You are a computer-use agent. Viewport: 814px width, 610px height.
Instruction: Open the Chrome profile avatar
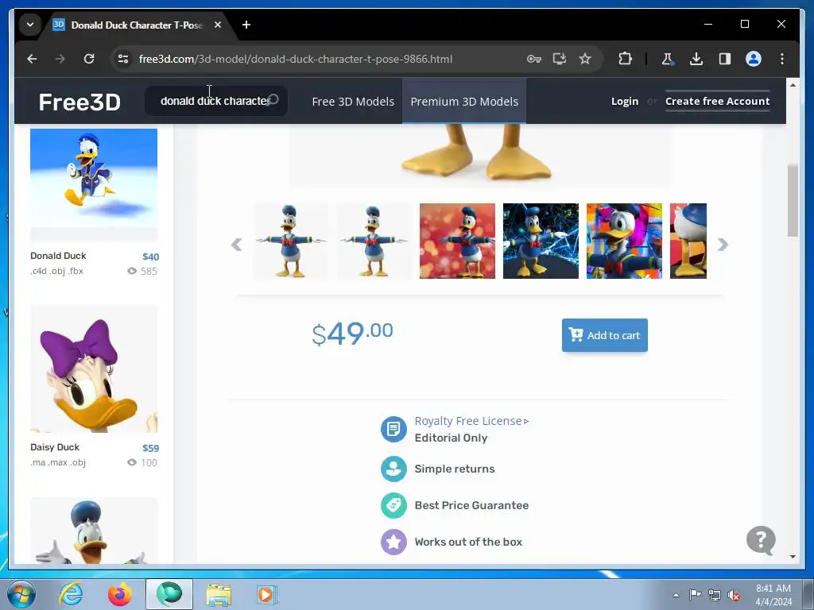click(x=754, y=59)
